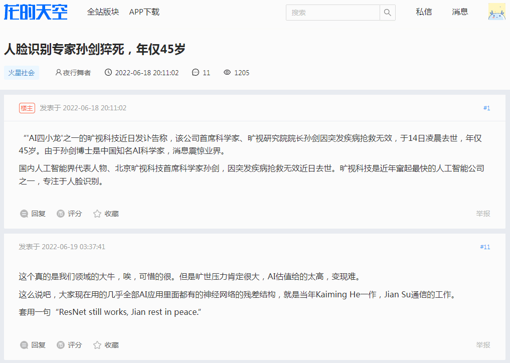Click 收藏 on post #11
This screenshot has width=510, height=363.
point(106,345)
